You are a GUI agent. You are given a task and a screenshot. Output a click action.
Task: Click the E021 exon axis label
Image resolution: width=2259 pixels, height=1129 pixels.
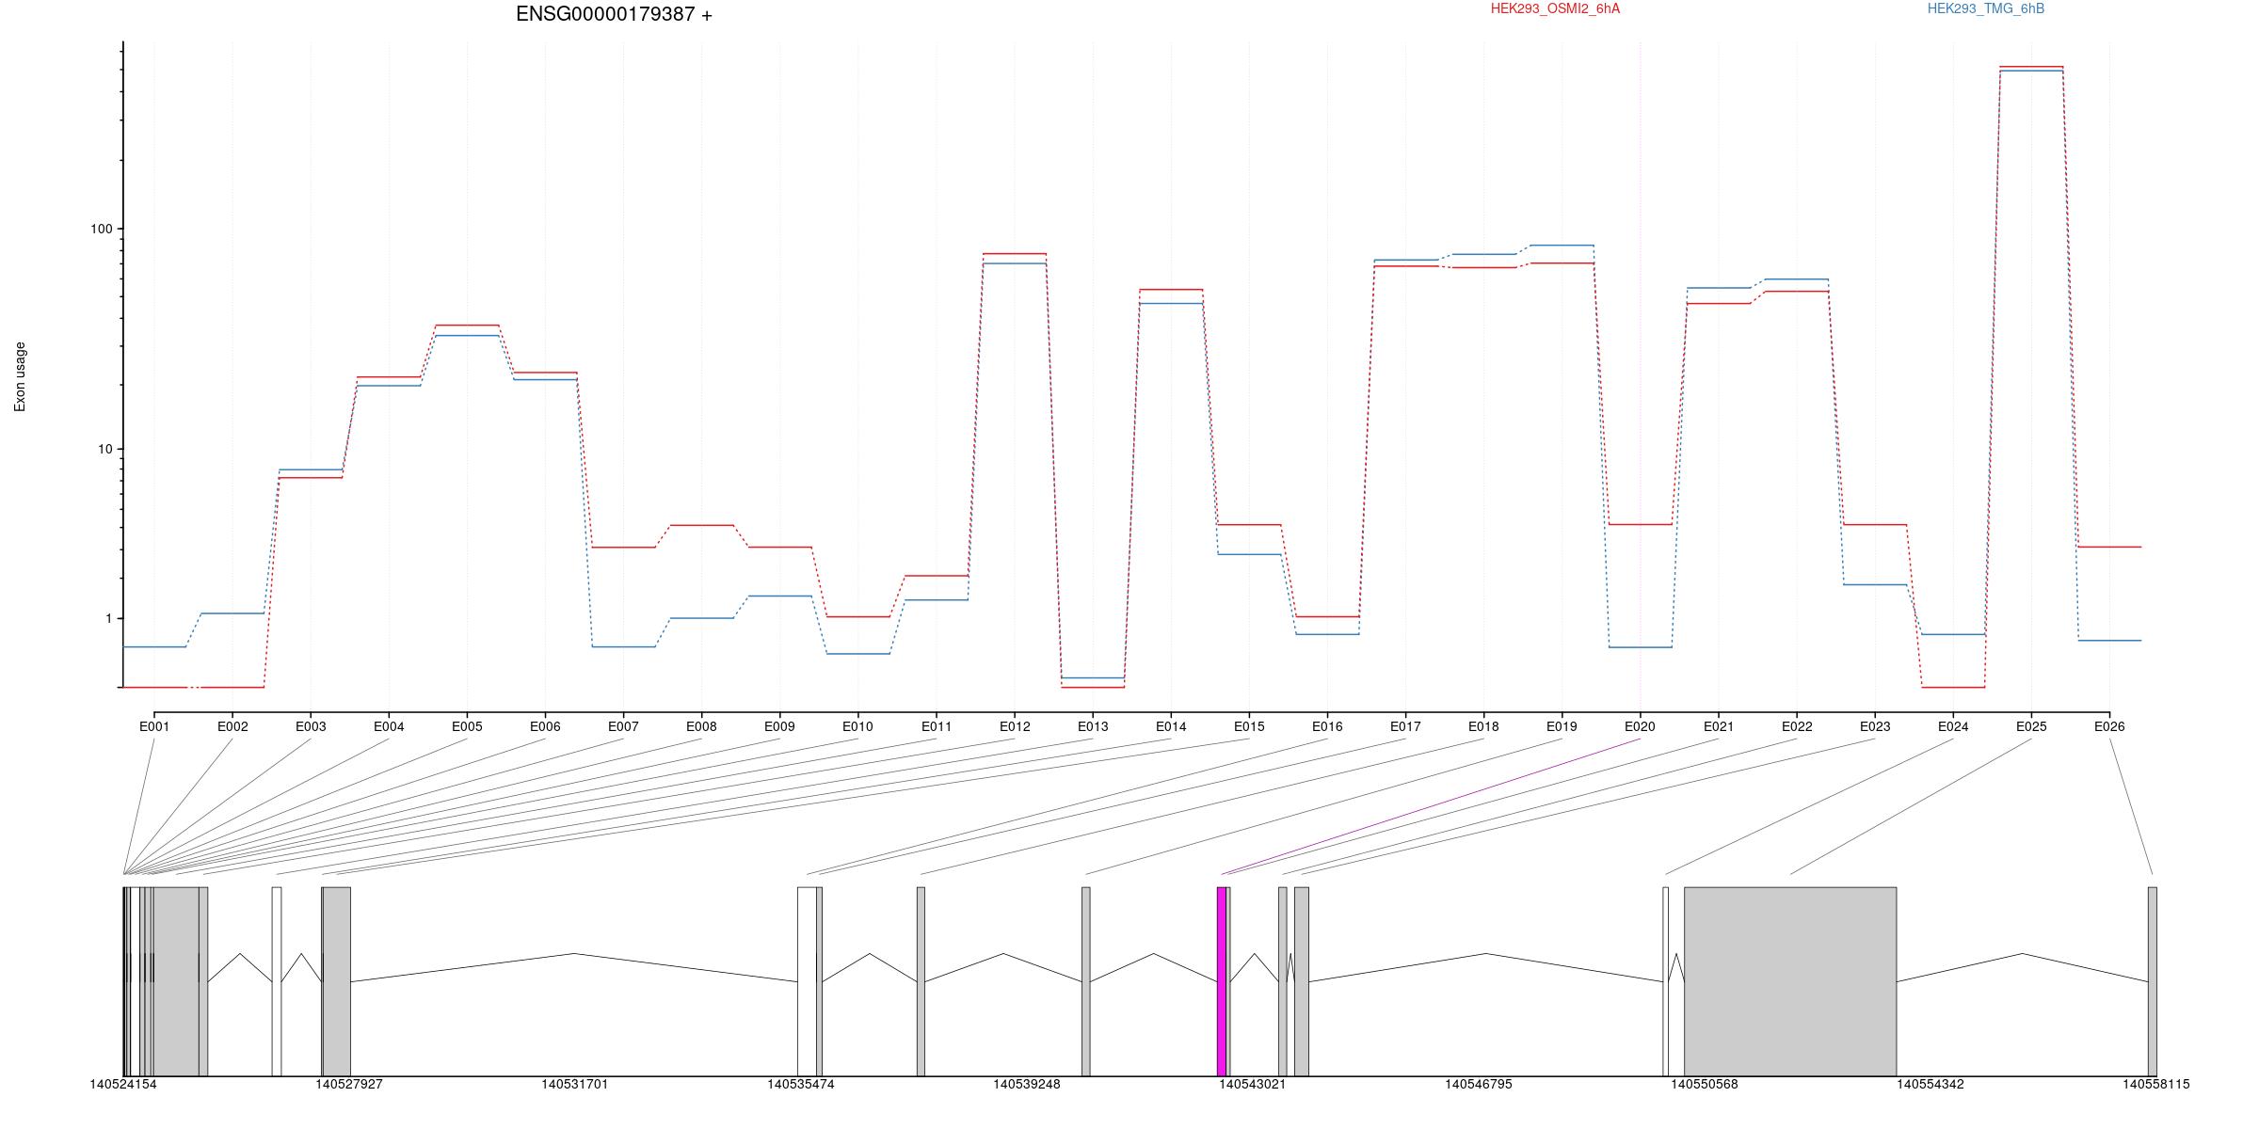click(1719, 726)
